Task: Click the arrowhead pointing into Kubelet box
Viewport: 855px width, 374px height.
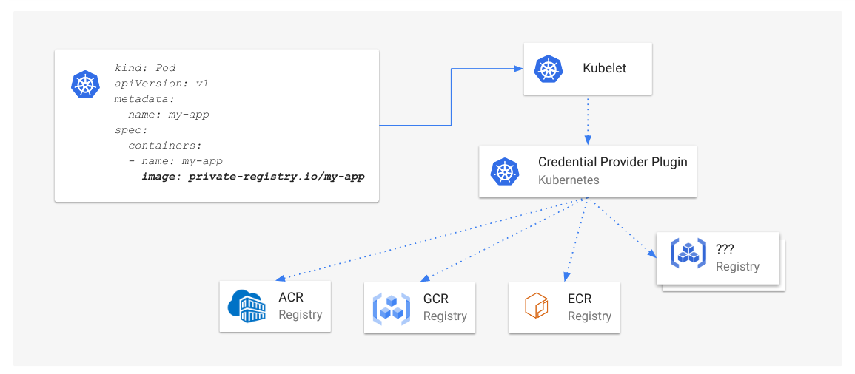Action: [519, 69]
